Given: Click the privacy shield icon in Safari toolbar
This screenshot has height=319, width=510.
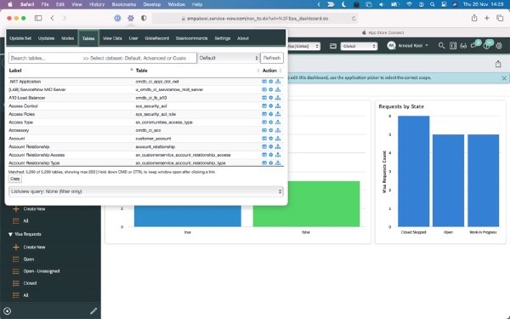Looking at the screenshot, I should tap(144, 18).
